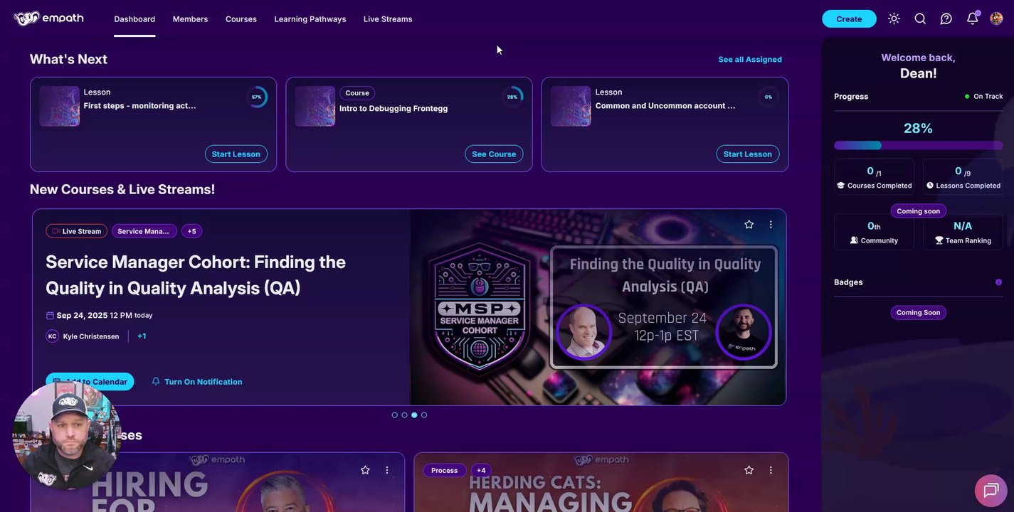The width and height of the screenshot is (1014, 512).
Task: Click Add to Calendar button
Action: pyautogui.click(x=90, y=382)
